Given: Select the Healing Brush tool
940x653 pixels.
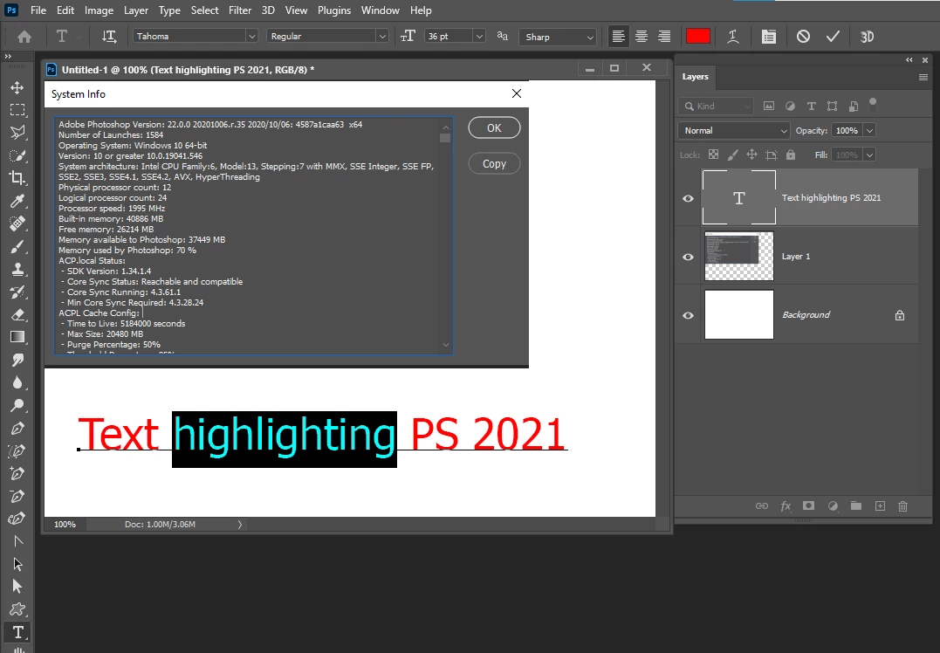Looking at the screenshot, I should 17,223.
